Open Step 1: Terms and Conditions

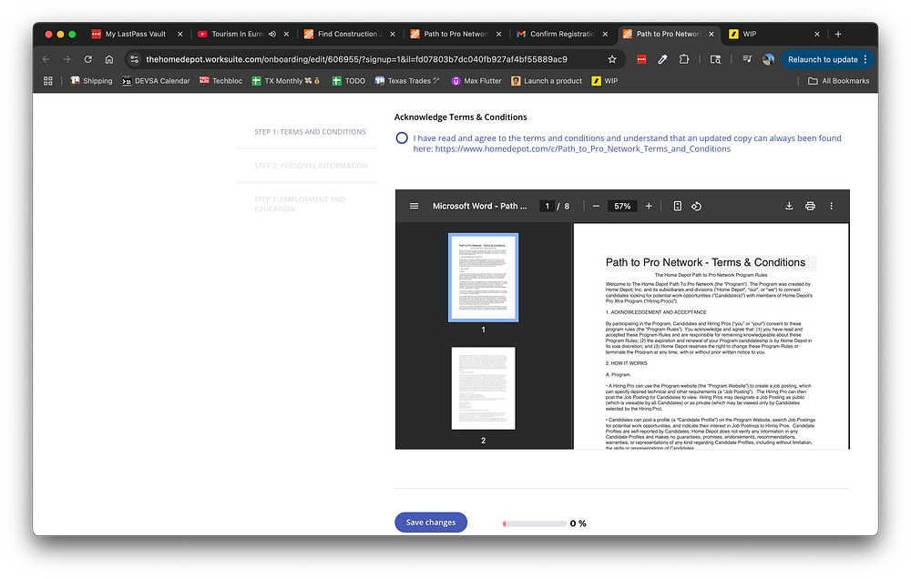(x=310, y=132)
